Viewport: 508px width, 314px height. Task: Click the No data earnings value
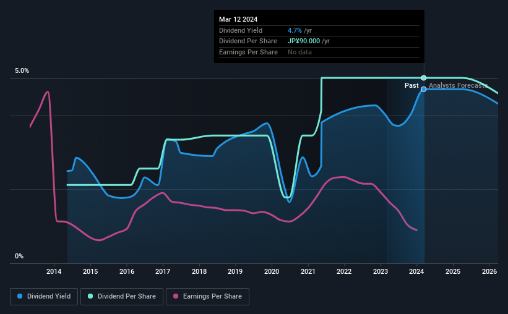click(x=299, y=52)
